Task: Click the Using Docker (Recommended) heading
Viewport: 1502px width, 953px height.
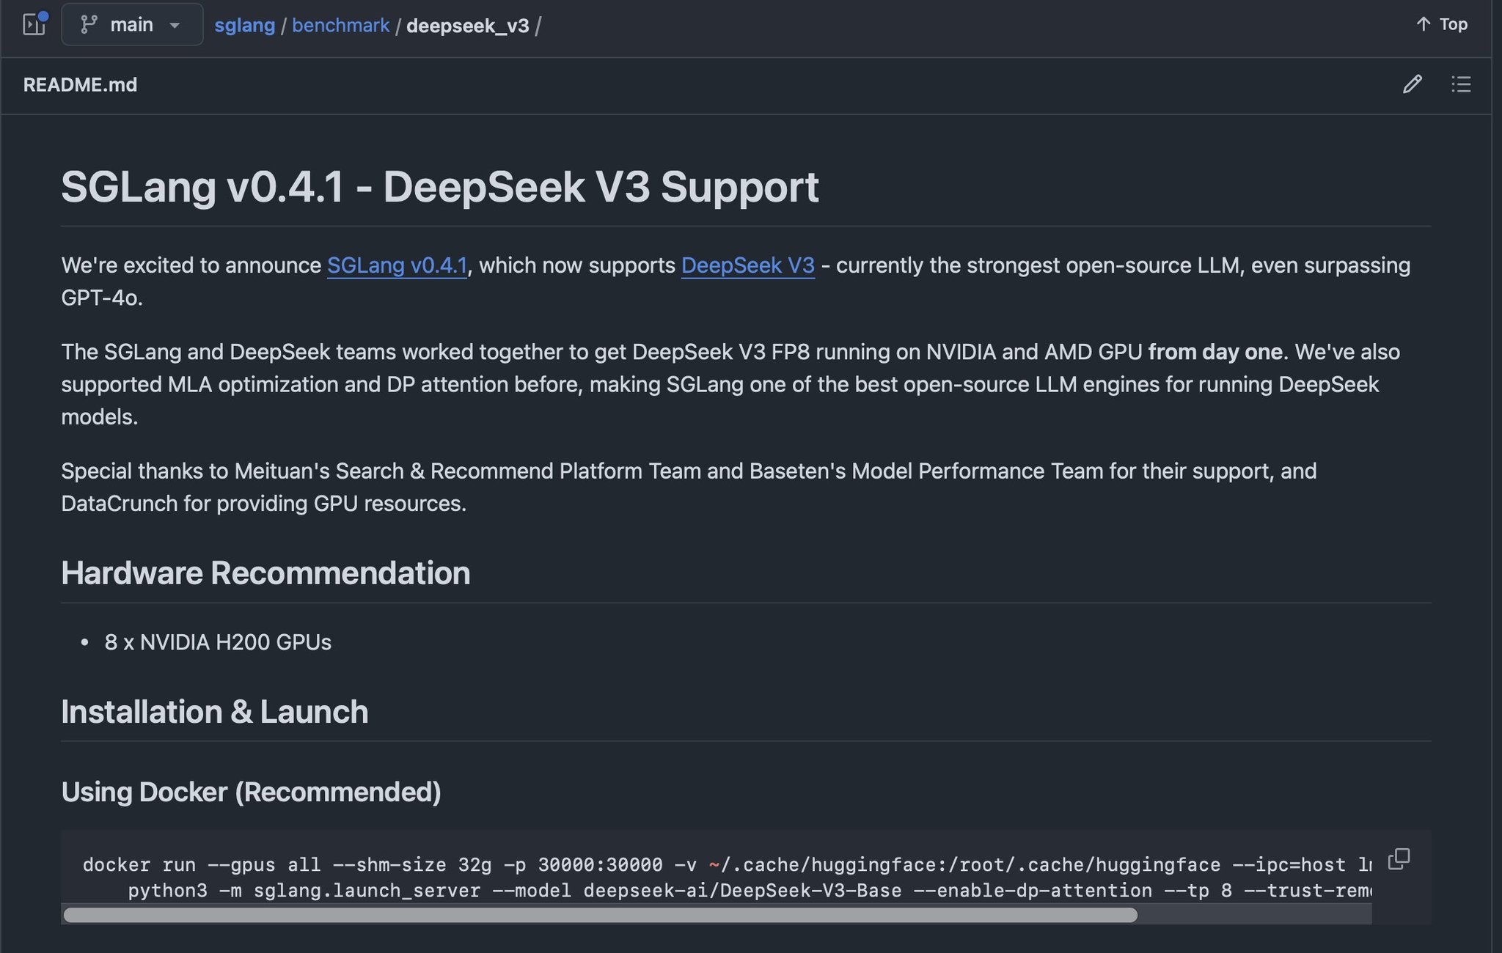Action: [251, 792]
